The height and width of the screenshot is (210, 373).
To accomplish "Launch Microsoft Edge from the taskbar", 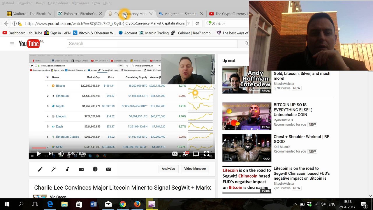I will (x=50, y=204).
